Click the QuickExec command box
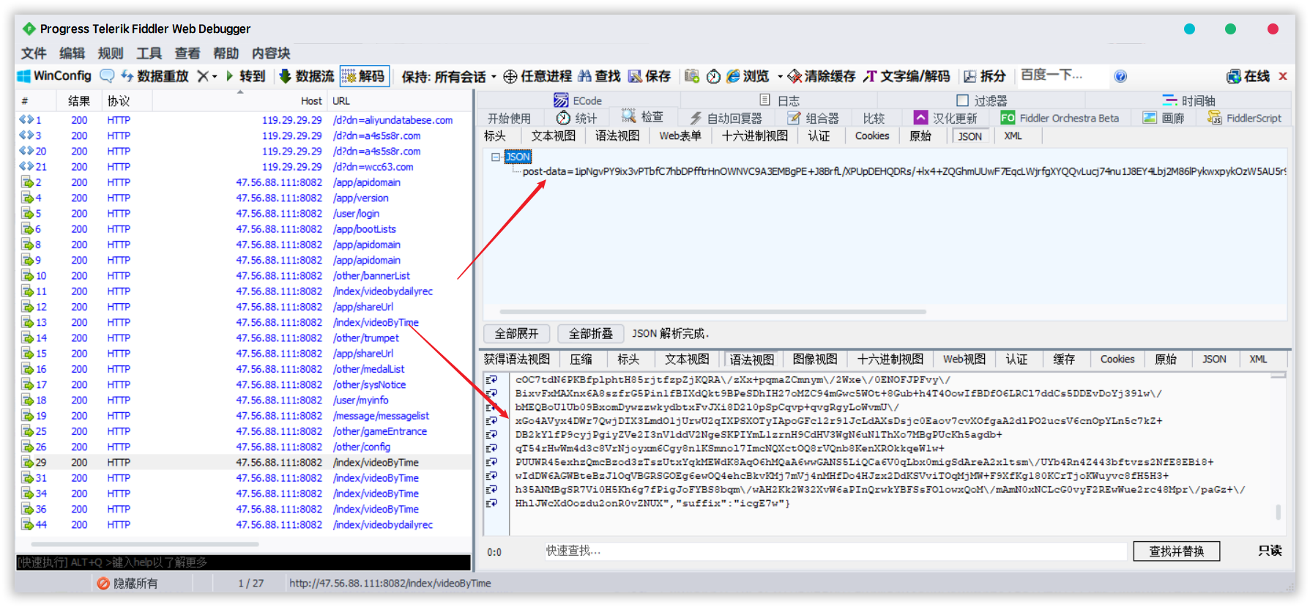Image resolution: width=1310 pixels, height=607 pixels. (x=243, y=562)
